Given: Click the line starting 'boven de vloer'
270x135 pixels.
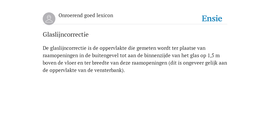Looking at the screenshot, I should (x=135, y=63).
